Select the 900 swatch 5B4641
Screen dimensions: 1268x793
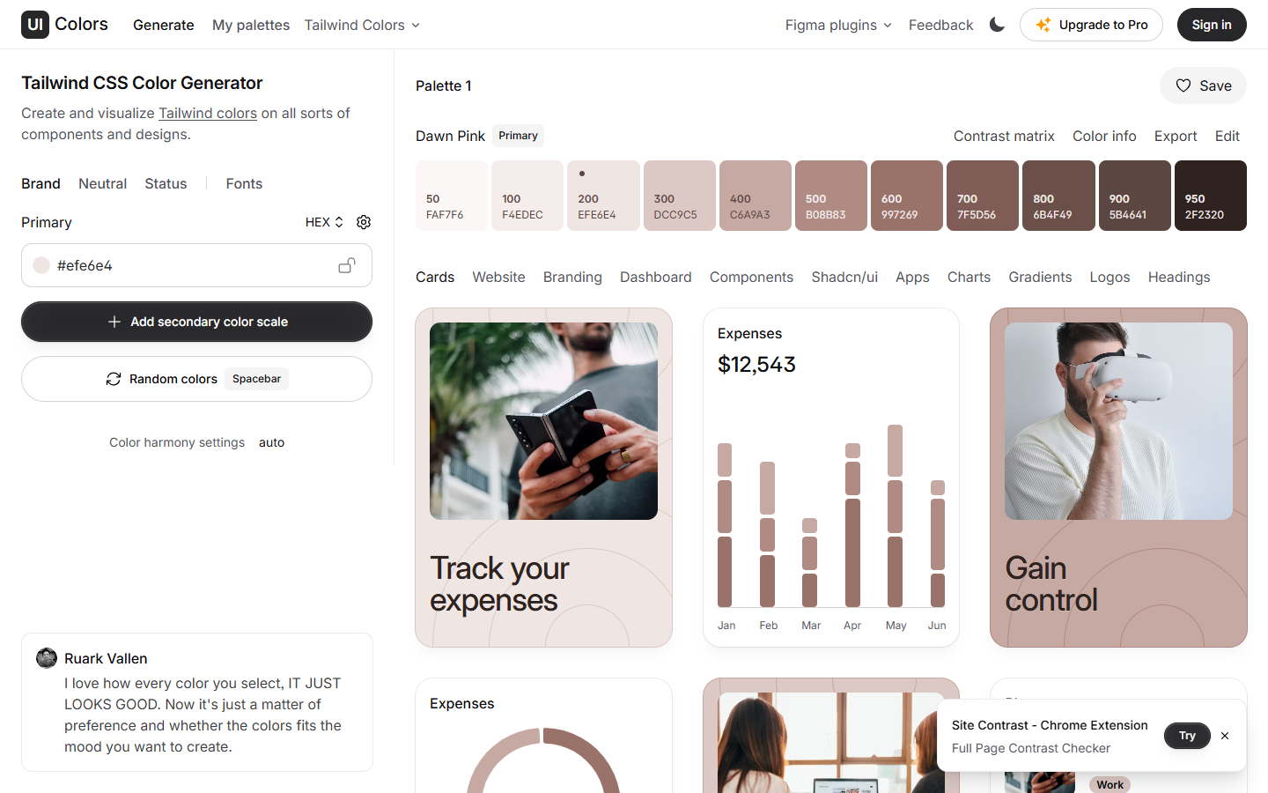tap(1135, 196)
